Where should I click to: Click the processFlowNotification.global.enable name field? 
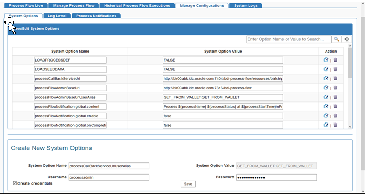pyautogui.click(x=70, y=116)
